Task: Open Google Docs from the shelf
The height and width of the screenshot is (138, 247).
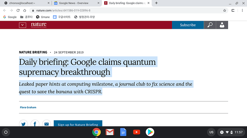Action: [x=123, y=132]
